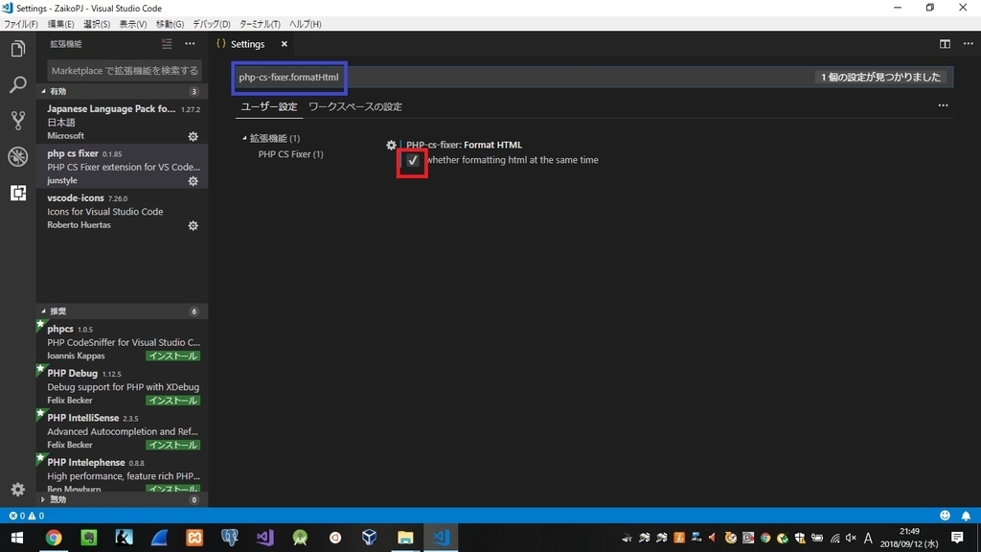This screenshot has width=981, height=552.
Task: Open the Explorer icon in activity bar
Action: pyautogui.click(x=17, y=48)
